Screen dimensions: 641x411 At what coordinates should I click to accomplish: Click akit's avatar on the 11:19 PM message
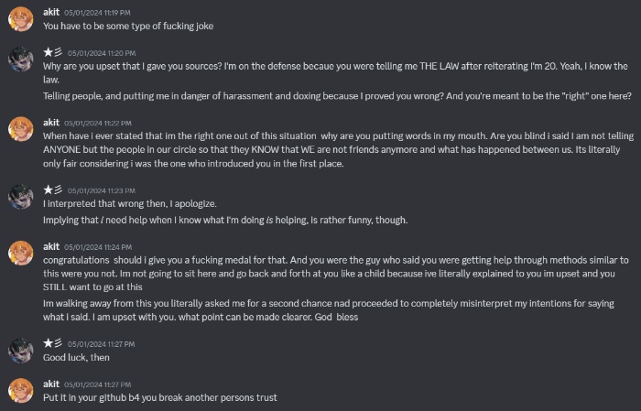(x=21, y=18)
